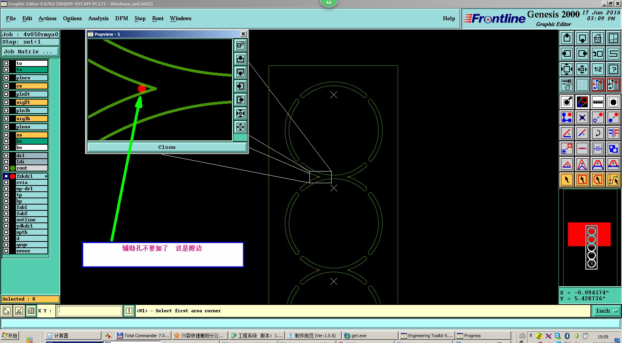Click the home view icon
622x343 pixels.
pyautogui.click(x=598, y=38)
